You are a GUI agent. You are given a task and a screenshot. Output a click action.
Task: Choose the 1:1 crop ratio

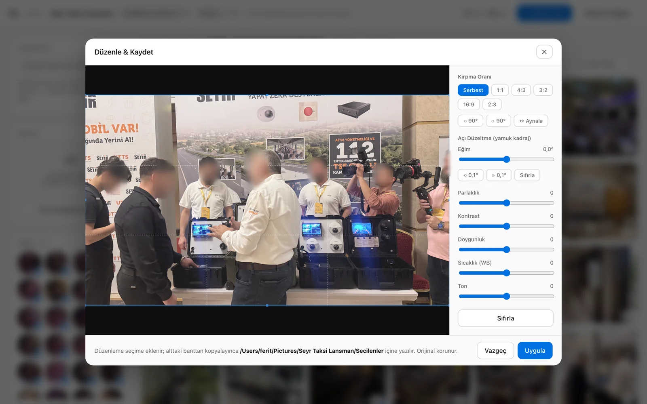pyautogui.click(x=500, y=90)
